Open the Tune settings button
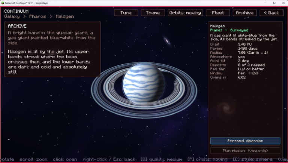Image resolution: width=288 pixels, height=163 pixels. (x=126, y=13)
